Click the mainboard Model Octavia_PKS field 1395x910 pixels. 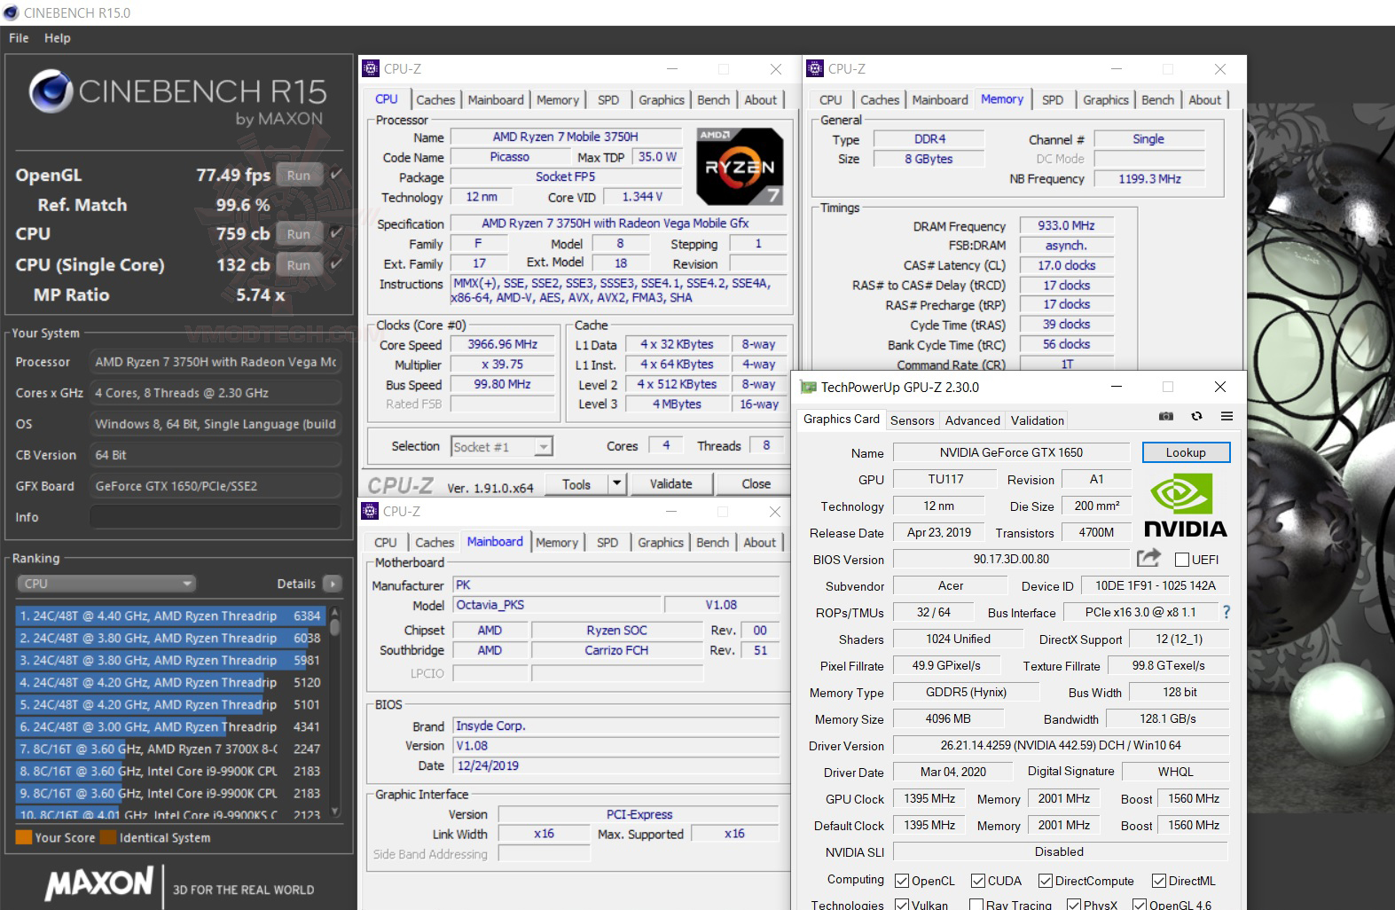pos(557,605)
